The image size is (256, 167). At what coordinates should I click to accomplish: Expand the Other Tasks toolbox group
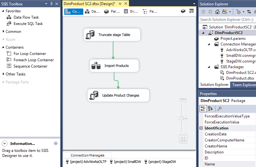click(x=3, y=74)
